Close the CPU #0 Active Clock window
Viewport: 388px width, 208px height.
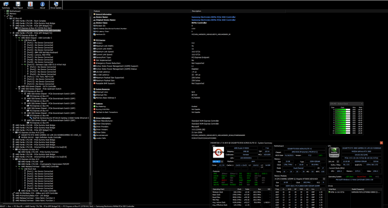coord(361,104)
